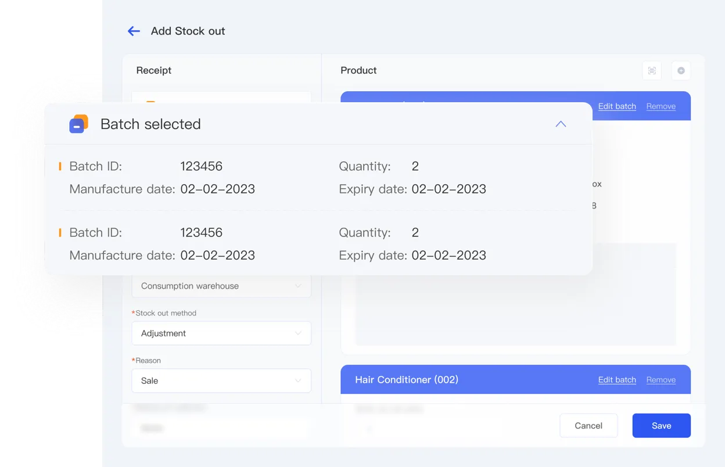This screenshot has height=467, width=725.
Task: Switch to the Product panel
Action: [x=358, y=70]
